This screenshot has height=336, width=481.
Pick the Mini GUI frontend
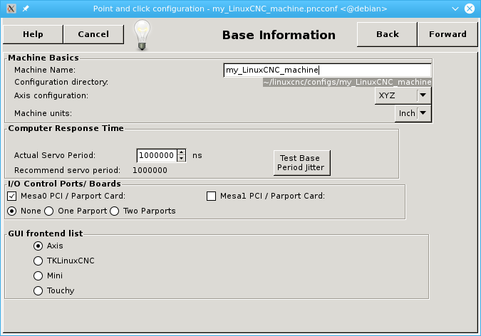point(38,275)
